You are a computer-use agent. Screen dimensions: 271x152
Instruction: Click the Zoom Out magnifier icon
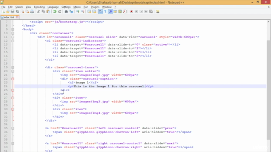pos(83,11)
